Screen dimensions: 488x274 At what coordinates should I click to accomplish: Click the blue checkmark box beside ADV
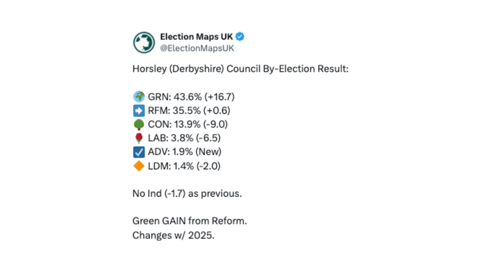click(x=139, y=152)
